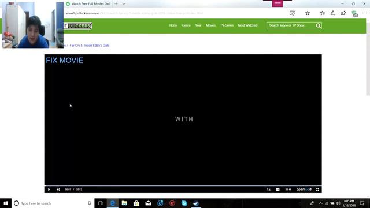This screenshot has width=370, height=208.
Task: Open the browser Settings and more menu
Action: [x=365, y=13]
